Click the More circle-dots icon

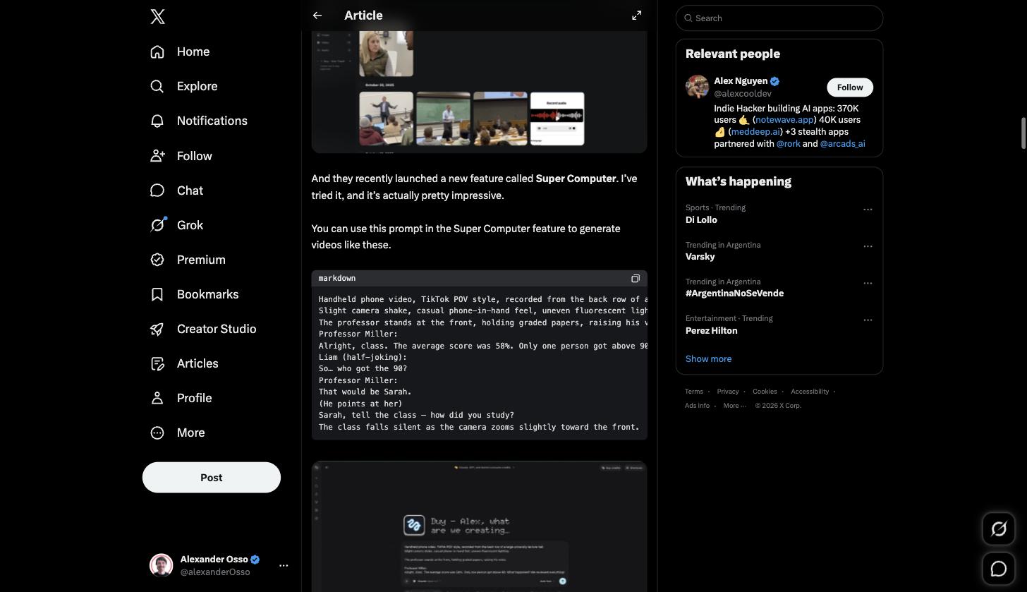[x=157, y=433]
